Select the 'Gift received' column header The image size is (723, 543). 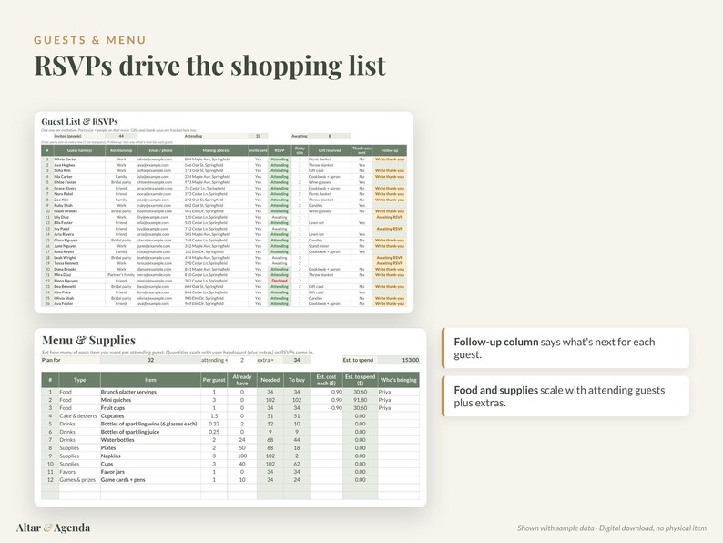(330, 150)
